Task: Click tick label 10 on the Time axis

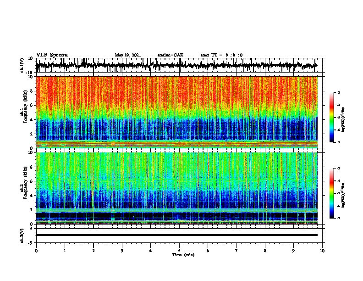Action: [x=322, y=251]
